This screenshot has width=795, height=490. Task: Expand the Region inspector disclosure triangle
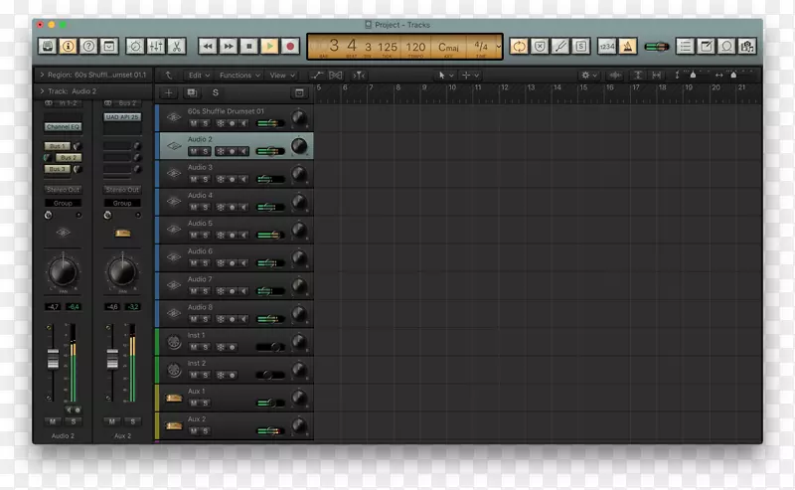[x=41, y=75]
